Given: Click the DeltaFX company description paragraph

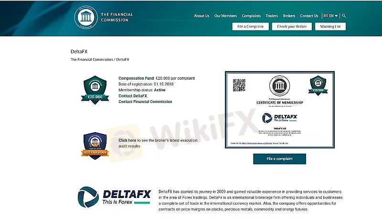Looking at the screenshot, I should coord(250,200).
